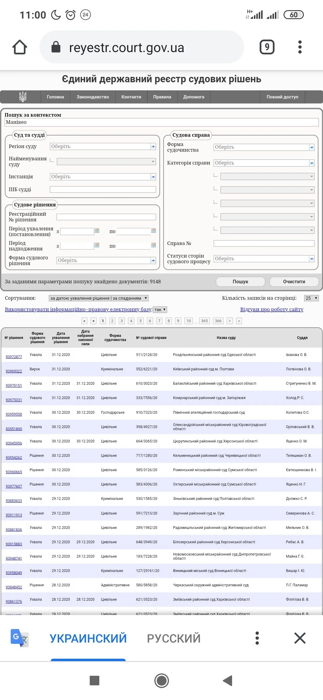Click the Очистити clear button

coord(294,281)
